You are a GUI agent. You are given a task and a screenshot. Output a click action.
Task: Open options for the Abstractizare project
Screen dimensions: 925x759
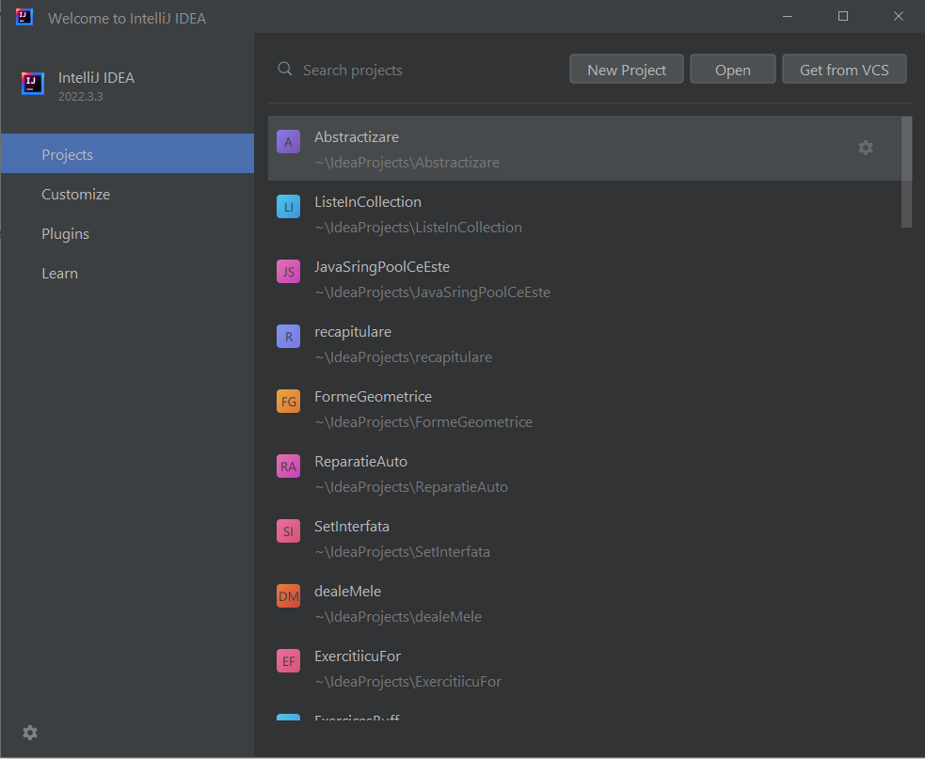tap(865, 148)
